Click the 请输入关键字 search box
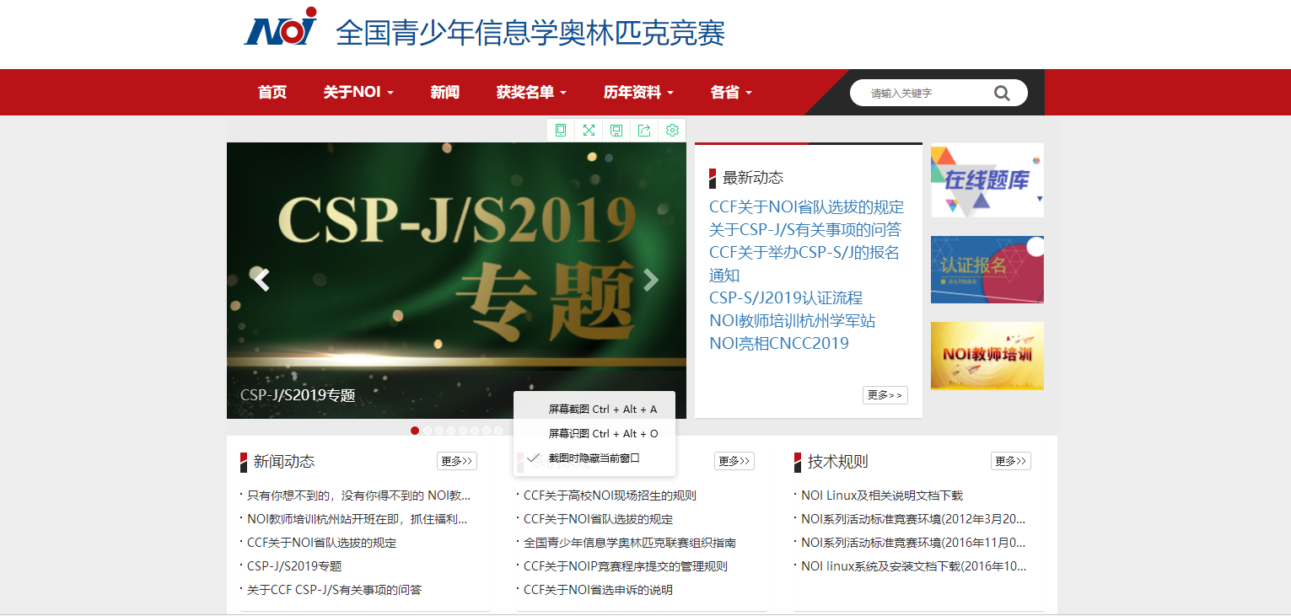This screenshot has height=616, width=1291. pos(919,93)
